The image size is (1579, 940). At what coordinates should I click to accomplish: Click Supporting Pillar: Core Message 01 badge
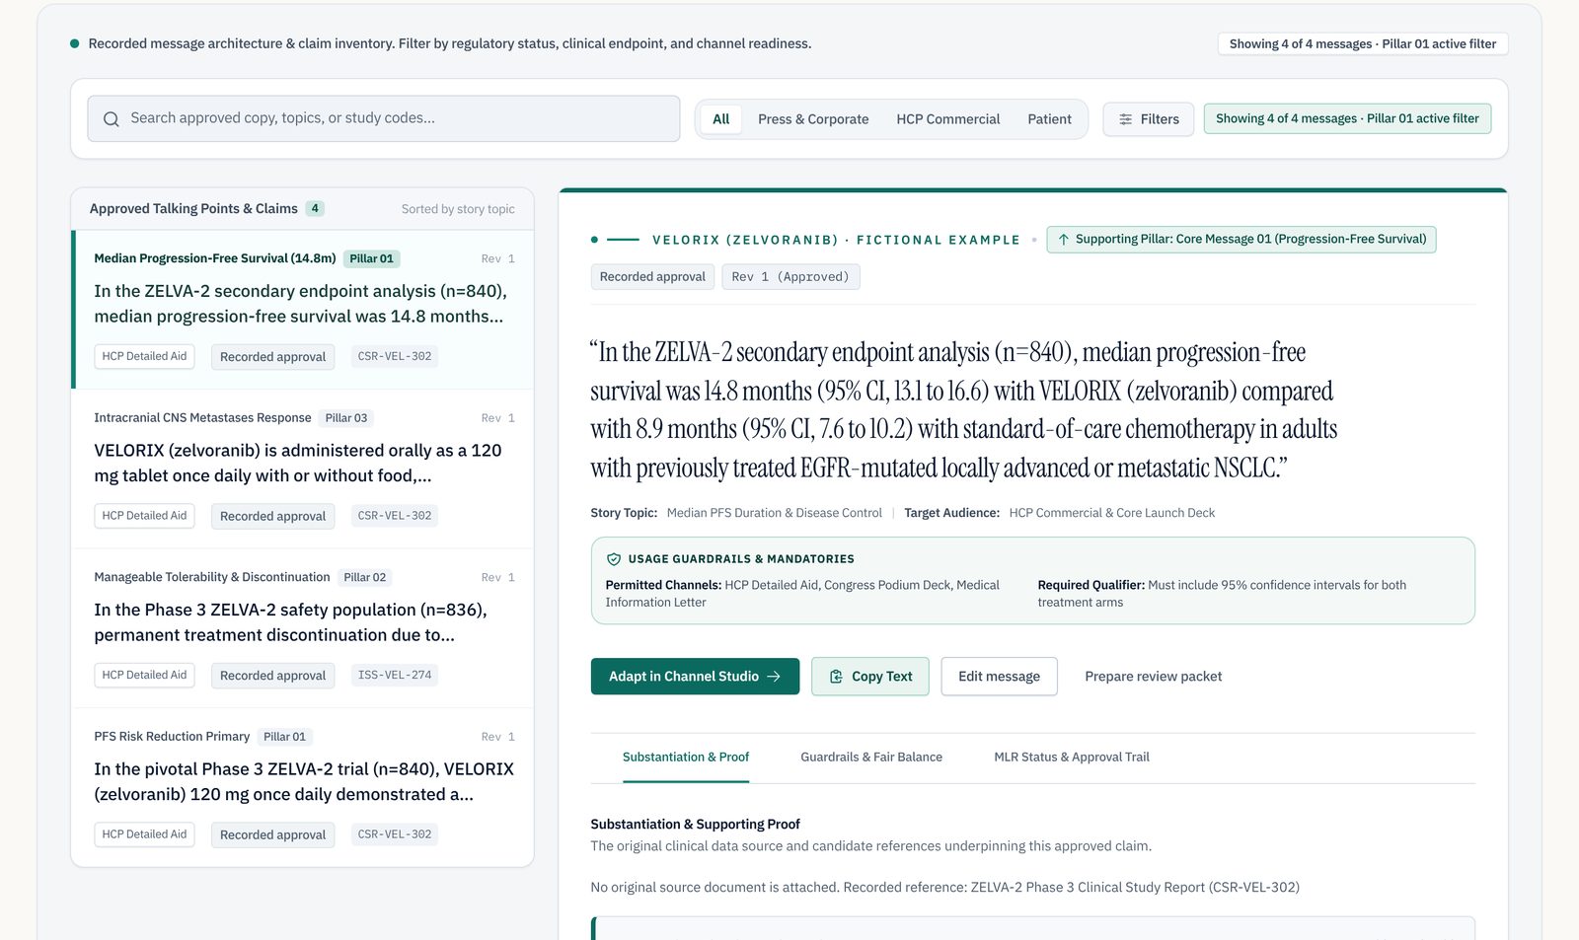pos(1241,240)
